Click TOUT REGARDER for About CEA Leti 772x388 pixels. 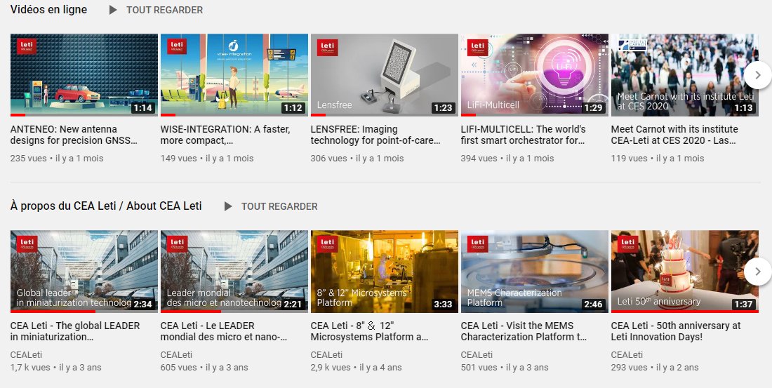pos(279,206)
